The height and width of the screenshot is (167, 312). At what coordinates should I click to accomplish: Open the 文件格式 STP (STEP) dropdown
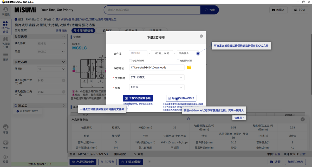click(x=157, y=77)
